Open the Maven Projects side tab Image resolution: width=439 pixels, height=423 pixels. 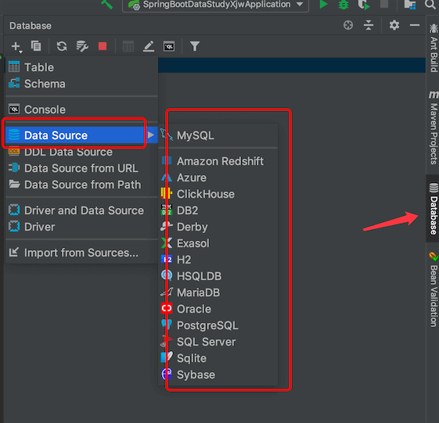(434, 127)
